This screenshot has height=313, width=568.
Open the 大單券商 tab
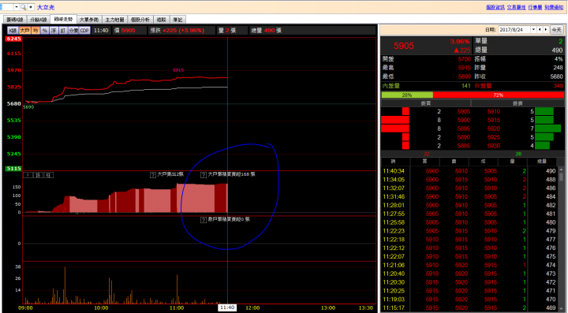88,20
